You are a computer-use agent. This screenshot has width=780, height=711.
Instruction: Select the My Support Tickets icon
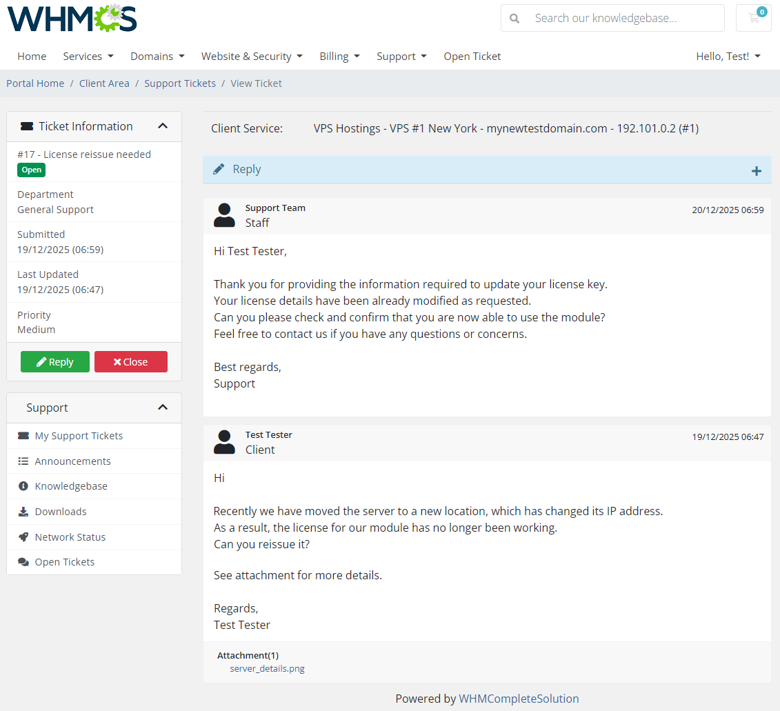[x=23, y=435]
